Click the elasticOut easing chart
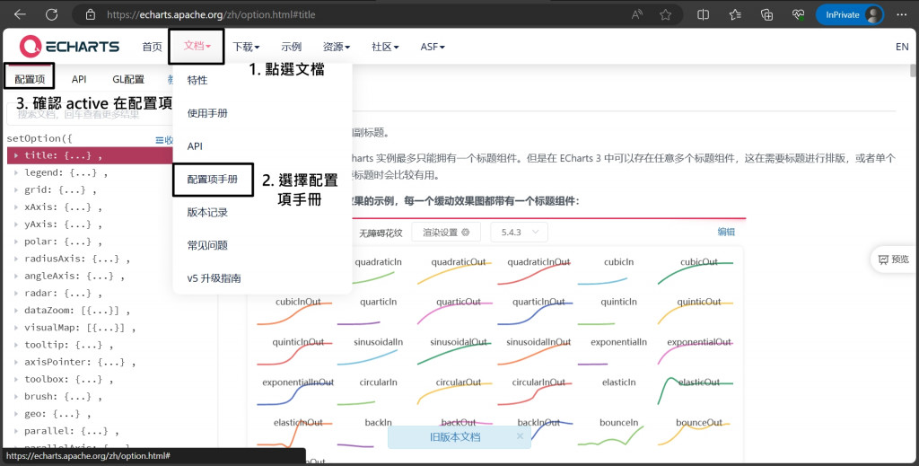The image size is (919, 466). click(696, 391)
